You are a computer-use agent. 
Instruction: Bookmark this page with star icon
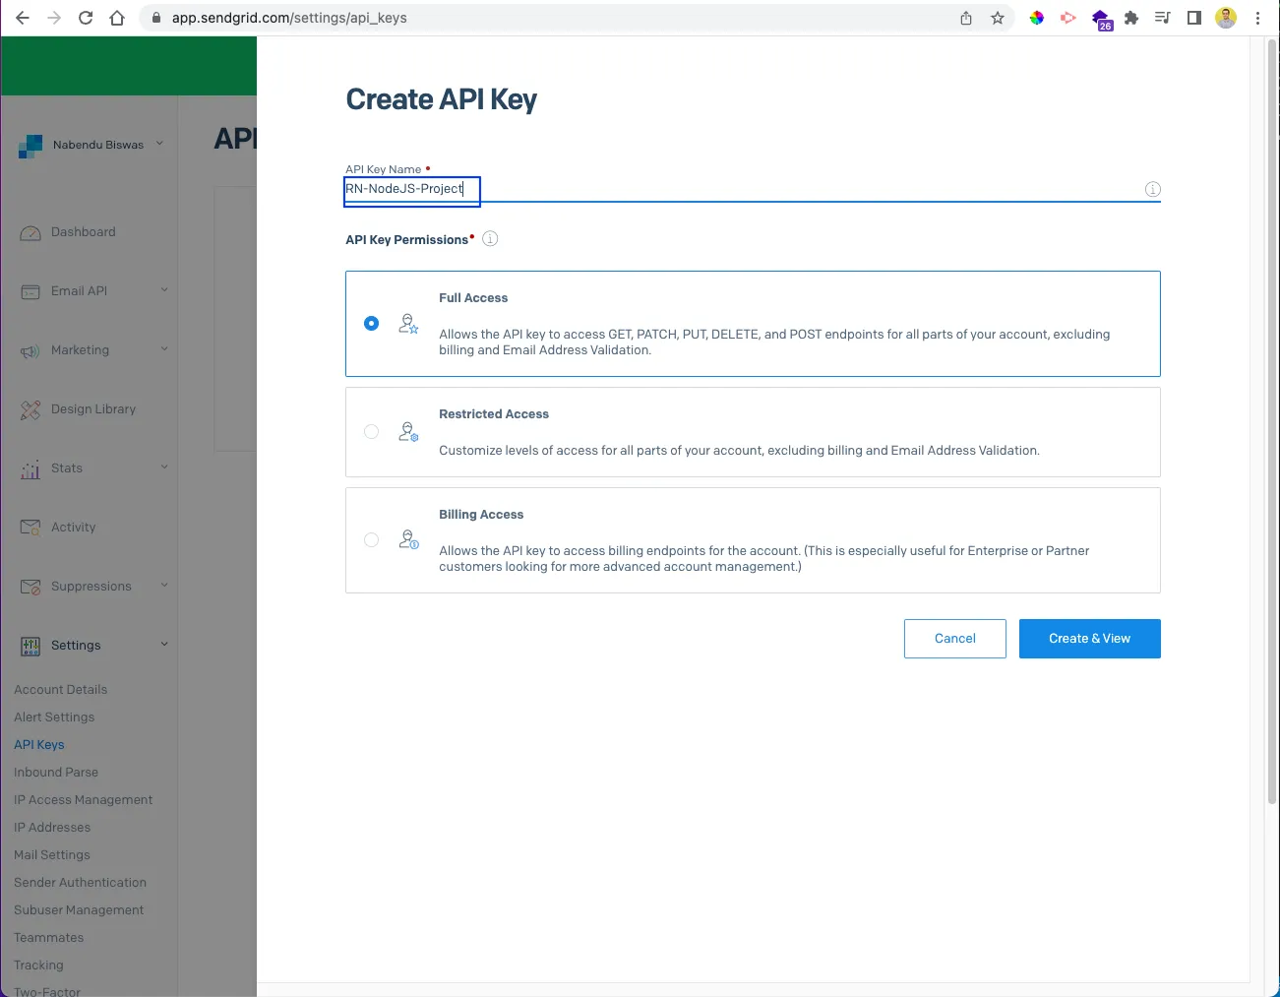pos(998,18)
